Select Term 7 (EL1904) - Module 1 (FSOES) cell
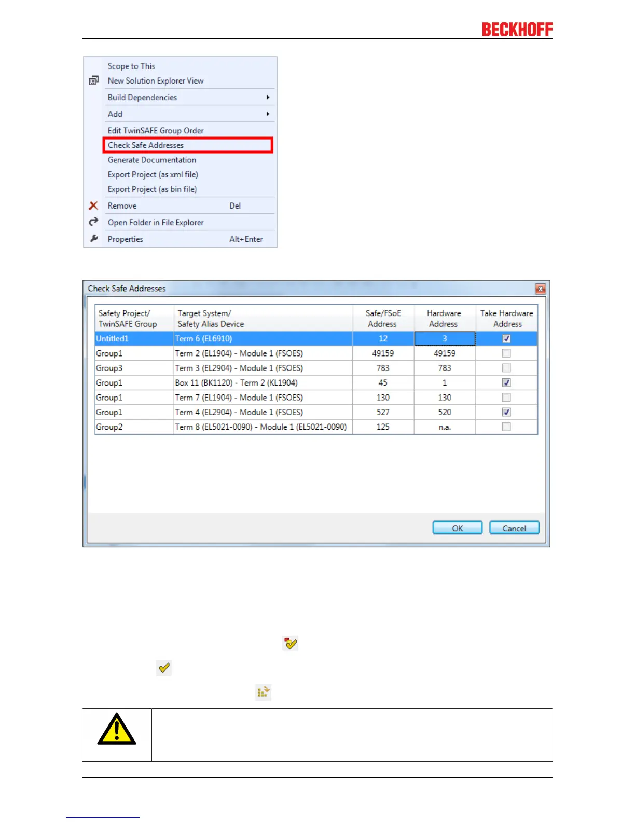Viewport: 635px width, 822px height. point(263,398)
